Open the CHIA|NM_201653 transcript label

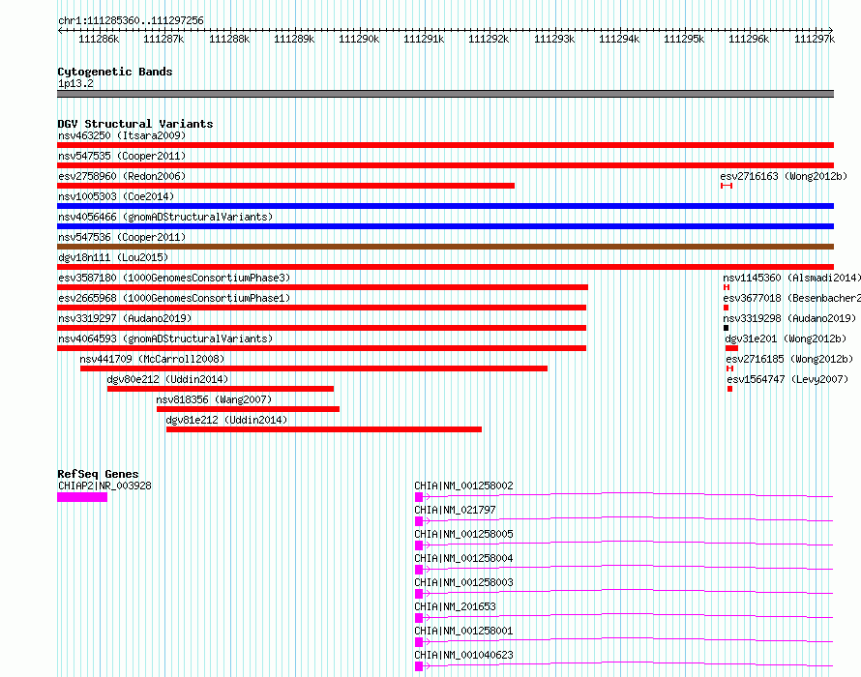coord(456,606)
